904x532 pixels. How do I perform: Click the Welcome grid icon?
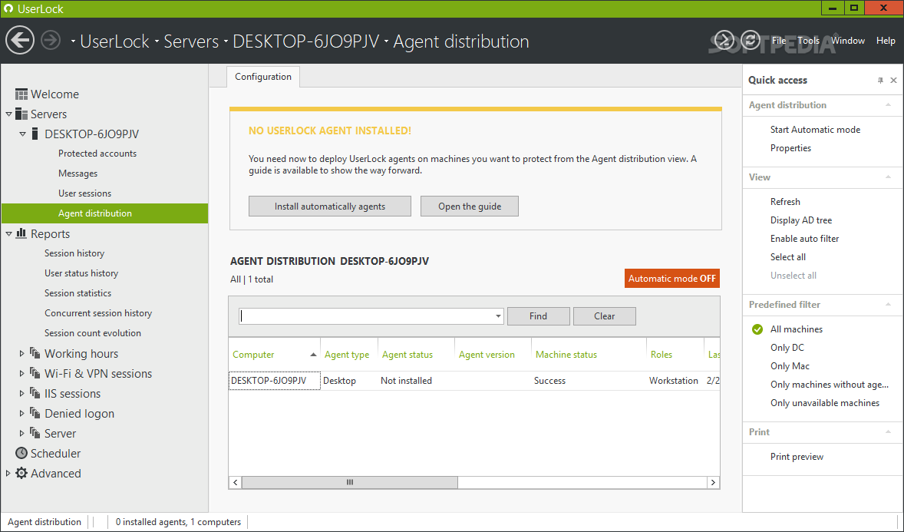(x=21, y=94)
